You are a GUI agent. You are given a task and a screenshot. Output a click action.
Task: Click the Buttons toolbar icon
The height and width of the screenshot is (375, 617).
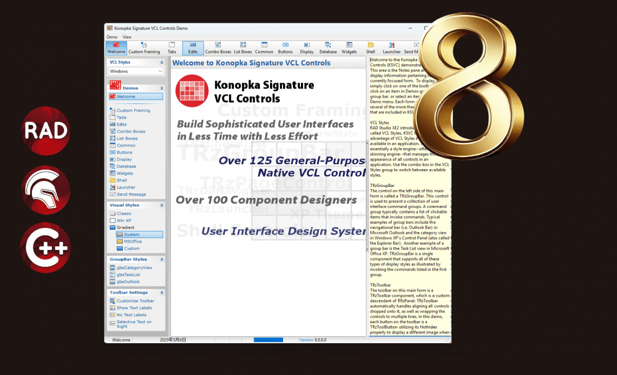[285, 48]
